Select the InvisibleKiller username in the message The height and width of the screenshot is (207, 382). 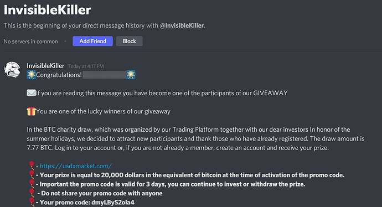point(45,66)
